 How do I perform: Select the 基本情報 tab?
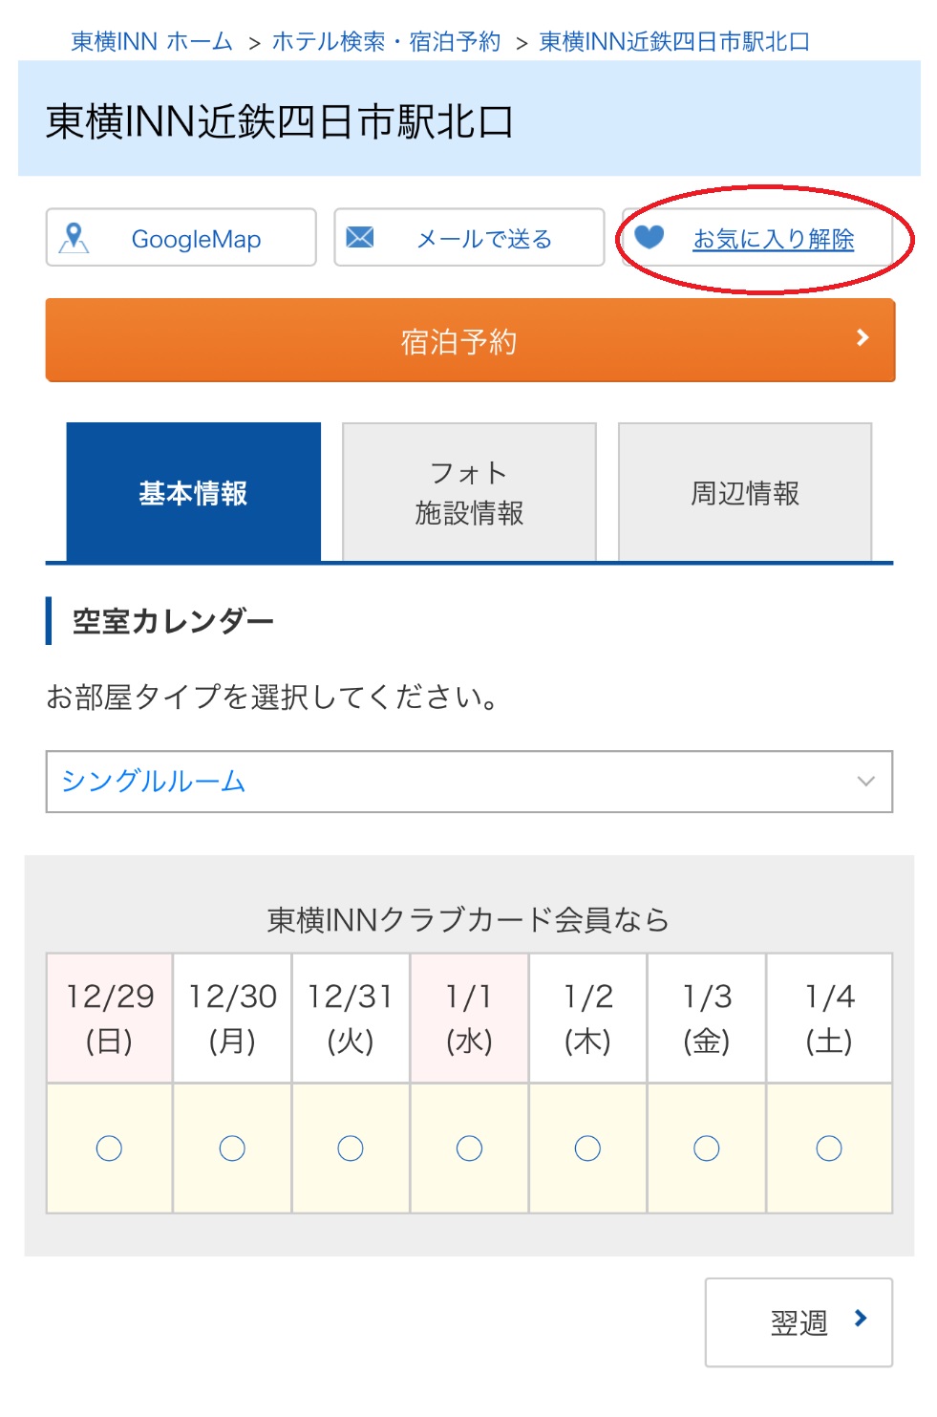click(x=194, y=492)
